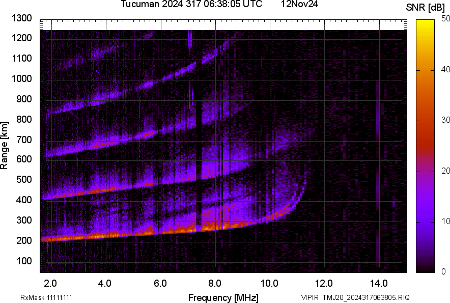Click the range tick label '200'
Image resolution: width=450 pixels, height=303 pixels.
(24, 240)
